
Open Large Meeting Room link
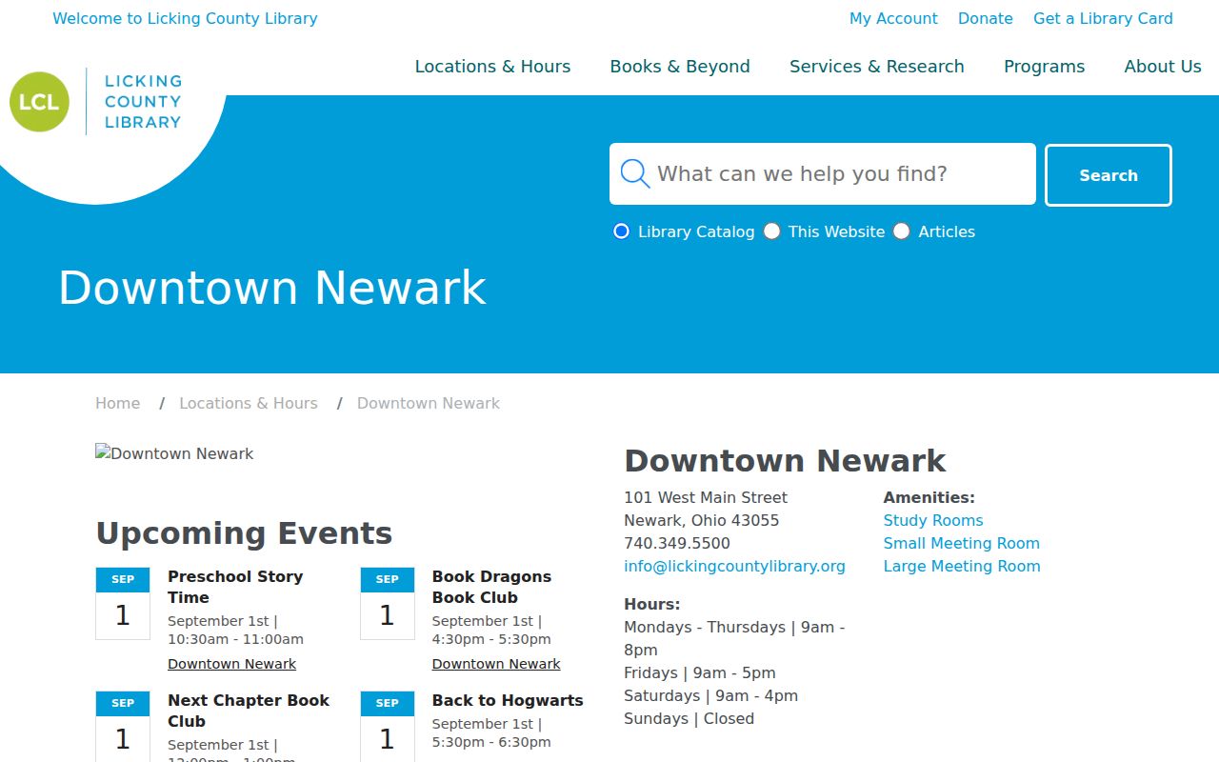962,566
